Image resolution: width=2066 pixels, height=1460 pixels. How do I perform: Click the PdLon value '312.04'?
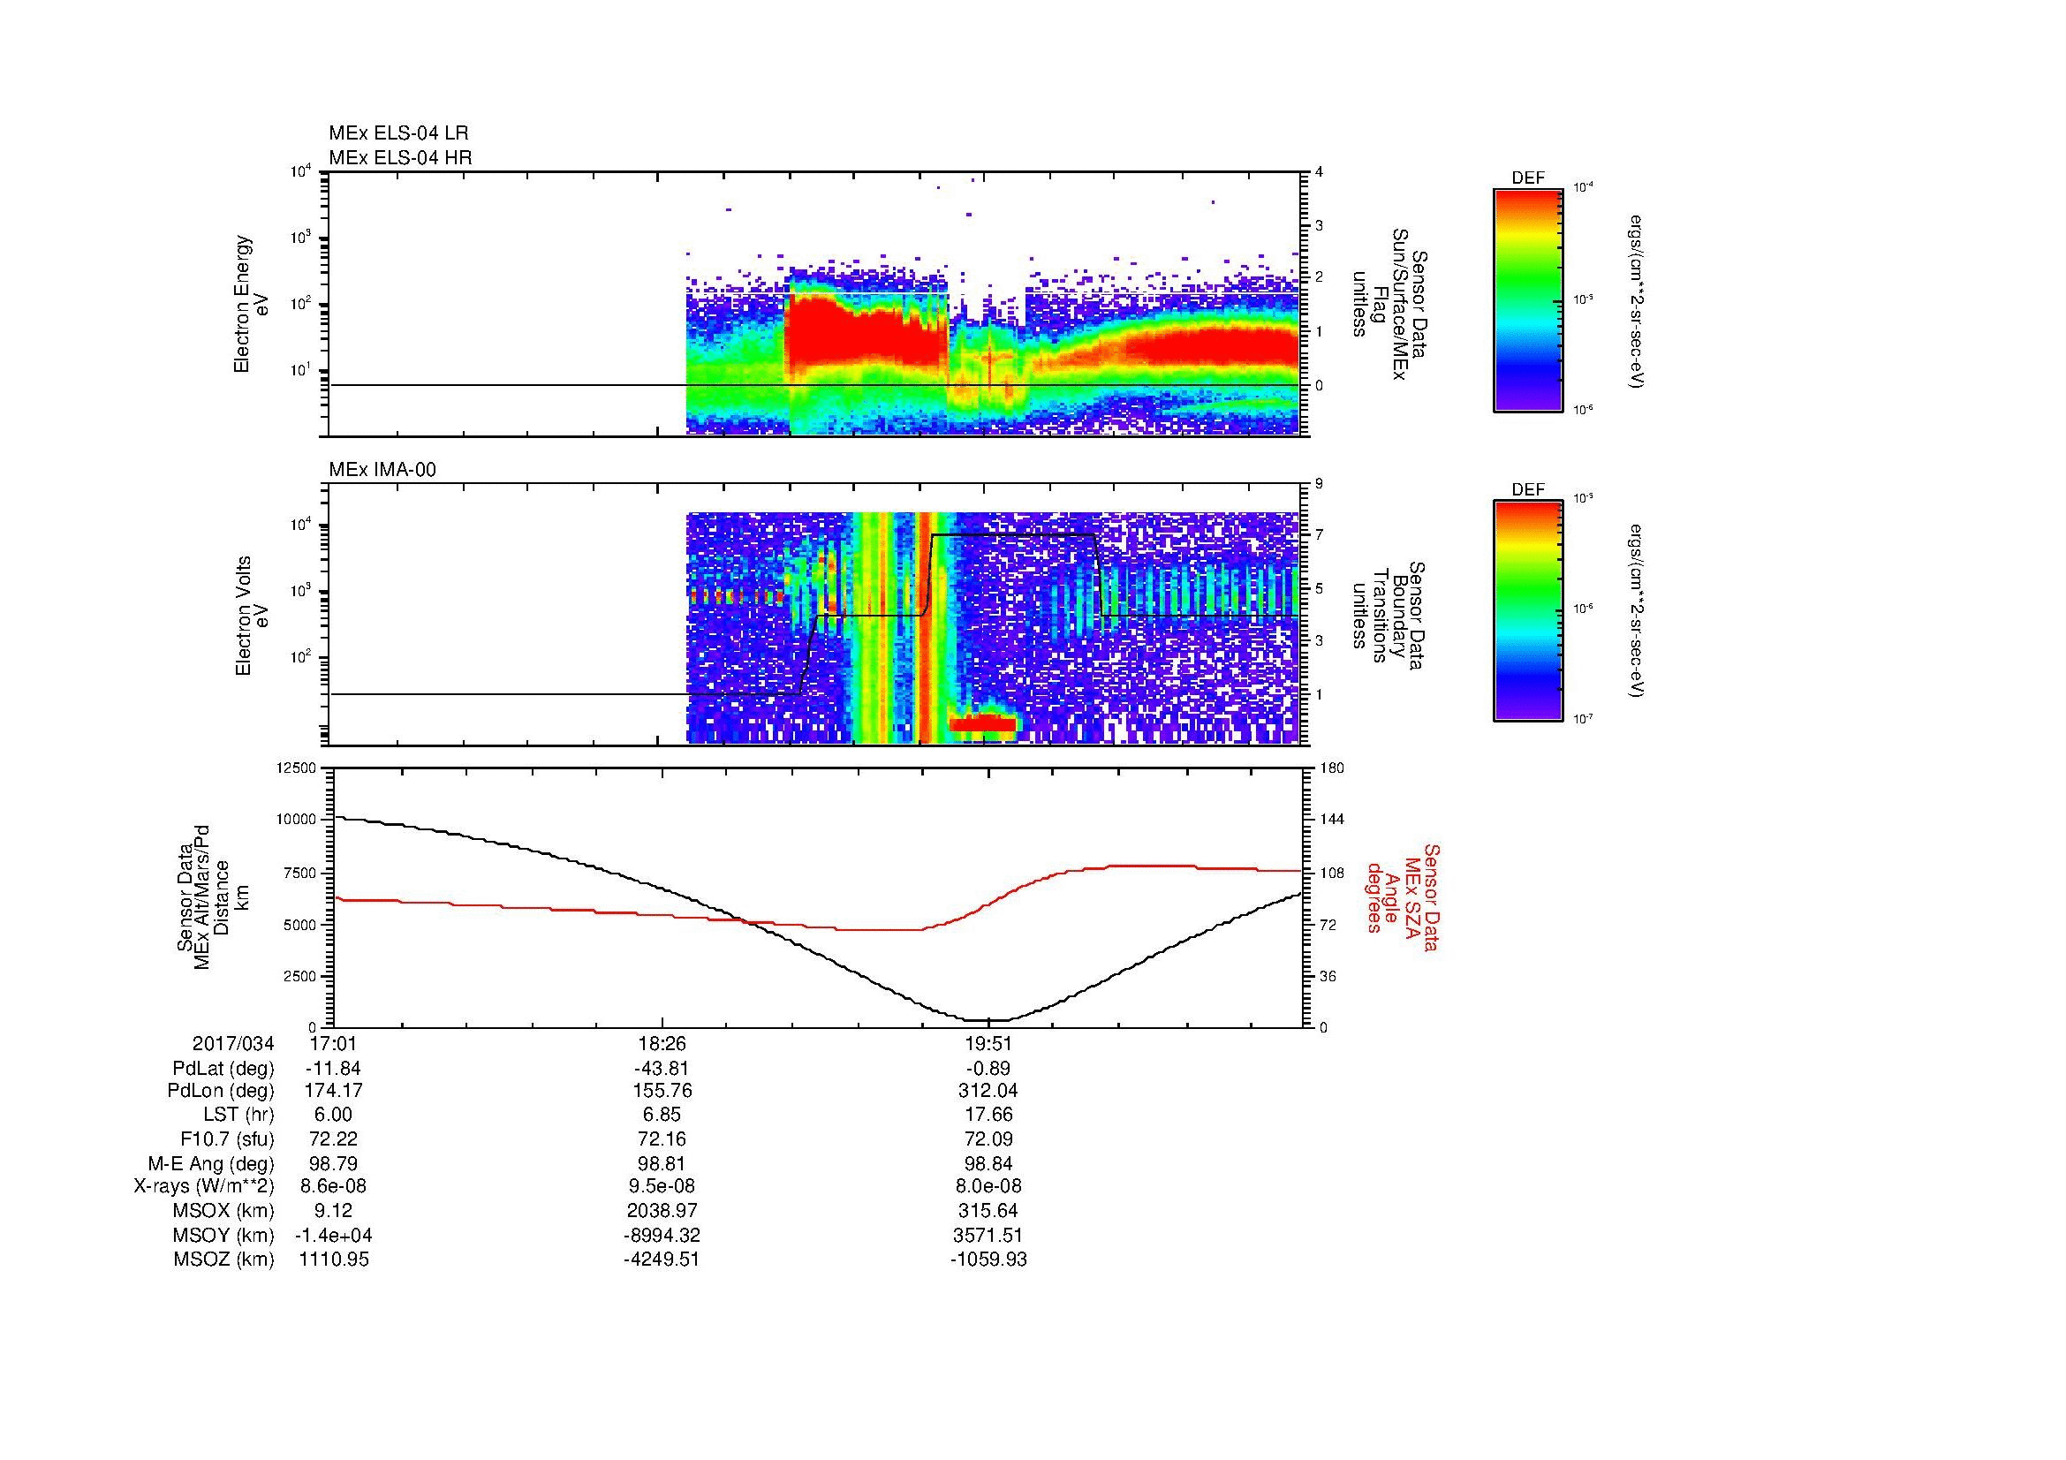988,1091
